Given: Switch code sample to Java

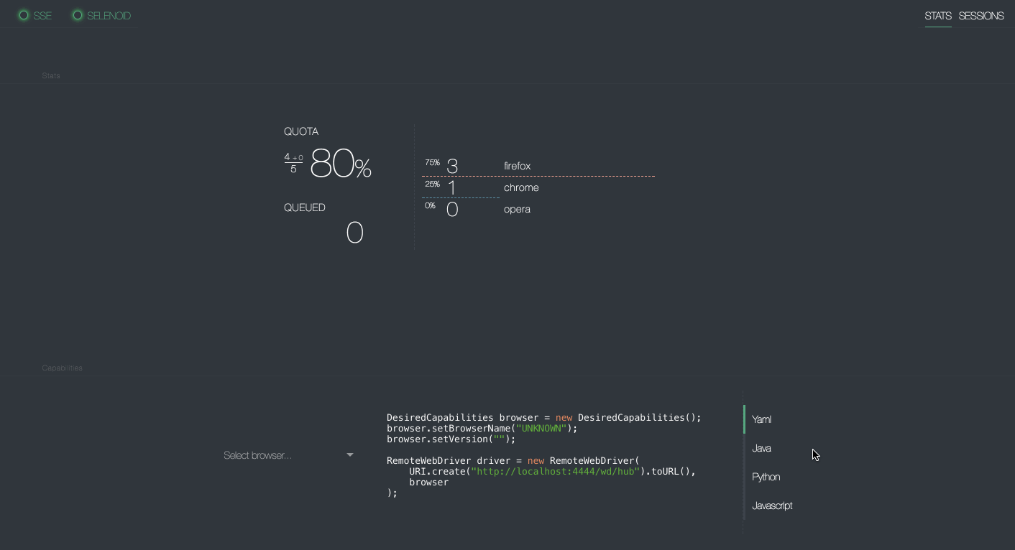Looking at the screenshot, I should 761,448.
